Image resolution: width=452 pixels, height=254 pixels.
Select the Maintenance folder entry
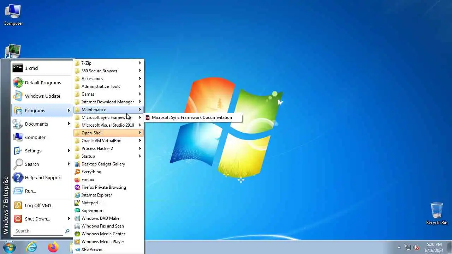[108, 110]
